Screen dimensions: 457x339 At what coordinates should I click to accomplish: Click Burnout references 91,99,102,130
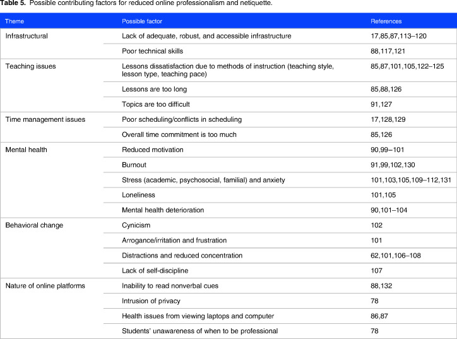[393, 165]
